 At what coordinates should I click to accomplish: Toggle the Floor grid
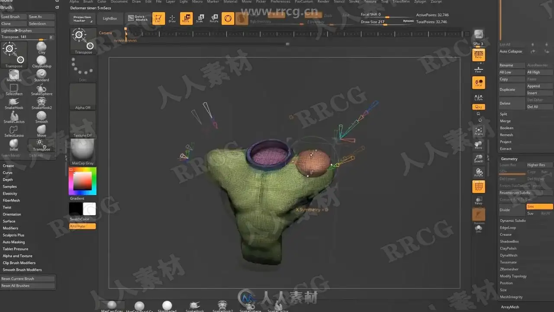[478, 68]
